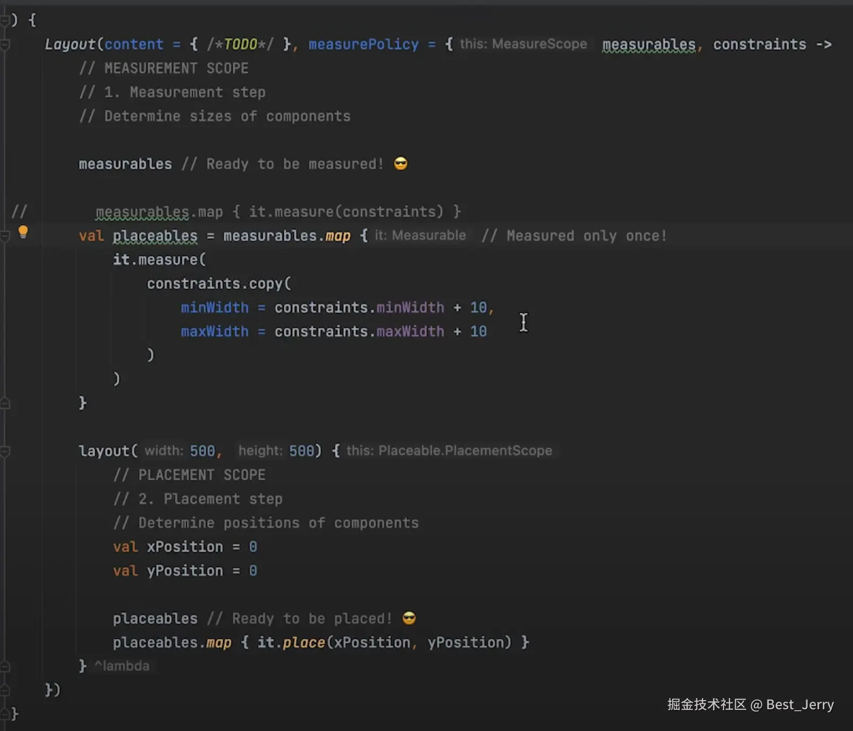Click the '/*TODO*/' comment
853x731 pixels.
240,45
